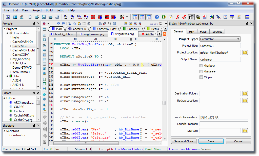
Task: Collapse the Executables tree node
Action: [7, 33]
